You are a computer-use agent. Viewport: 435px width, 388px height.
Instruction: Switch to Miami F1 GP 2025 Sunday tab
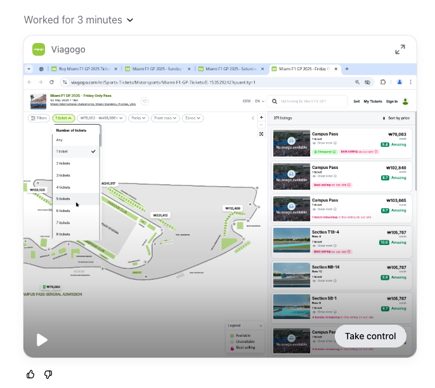(x=157, y=69)
